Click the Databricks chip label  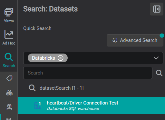coord(44,58)
